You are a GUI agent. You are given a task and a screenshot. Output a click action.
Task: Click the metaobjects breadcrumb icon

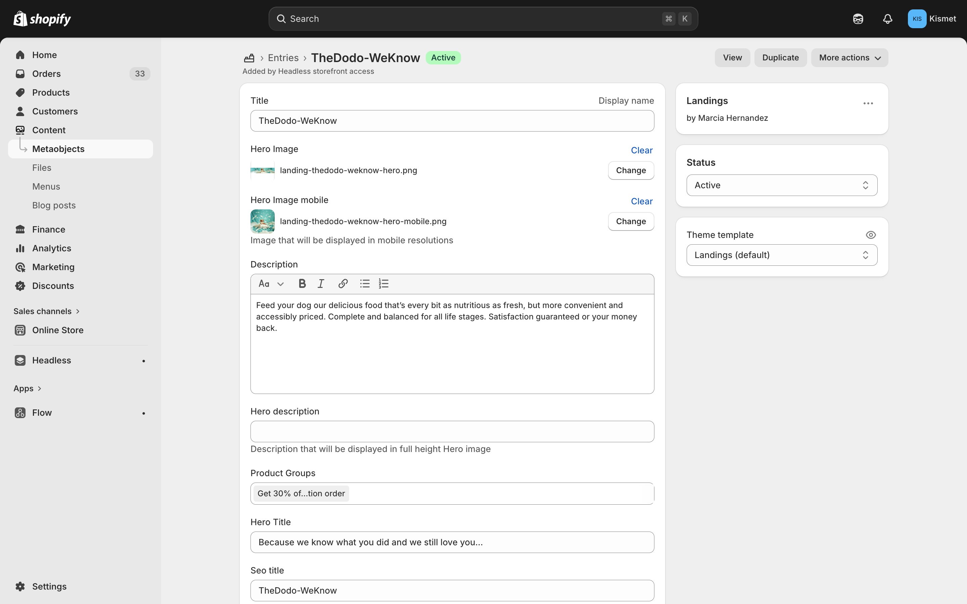tap(249, 58)
